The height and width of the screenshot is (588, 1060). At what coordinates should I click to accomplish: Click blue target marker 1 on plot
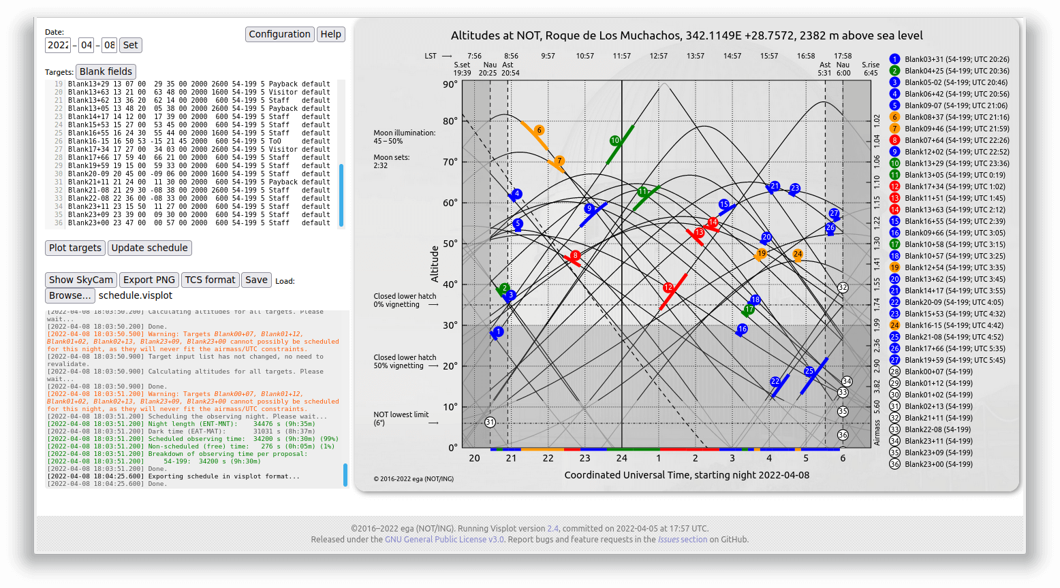(499, 332)
